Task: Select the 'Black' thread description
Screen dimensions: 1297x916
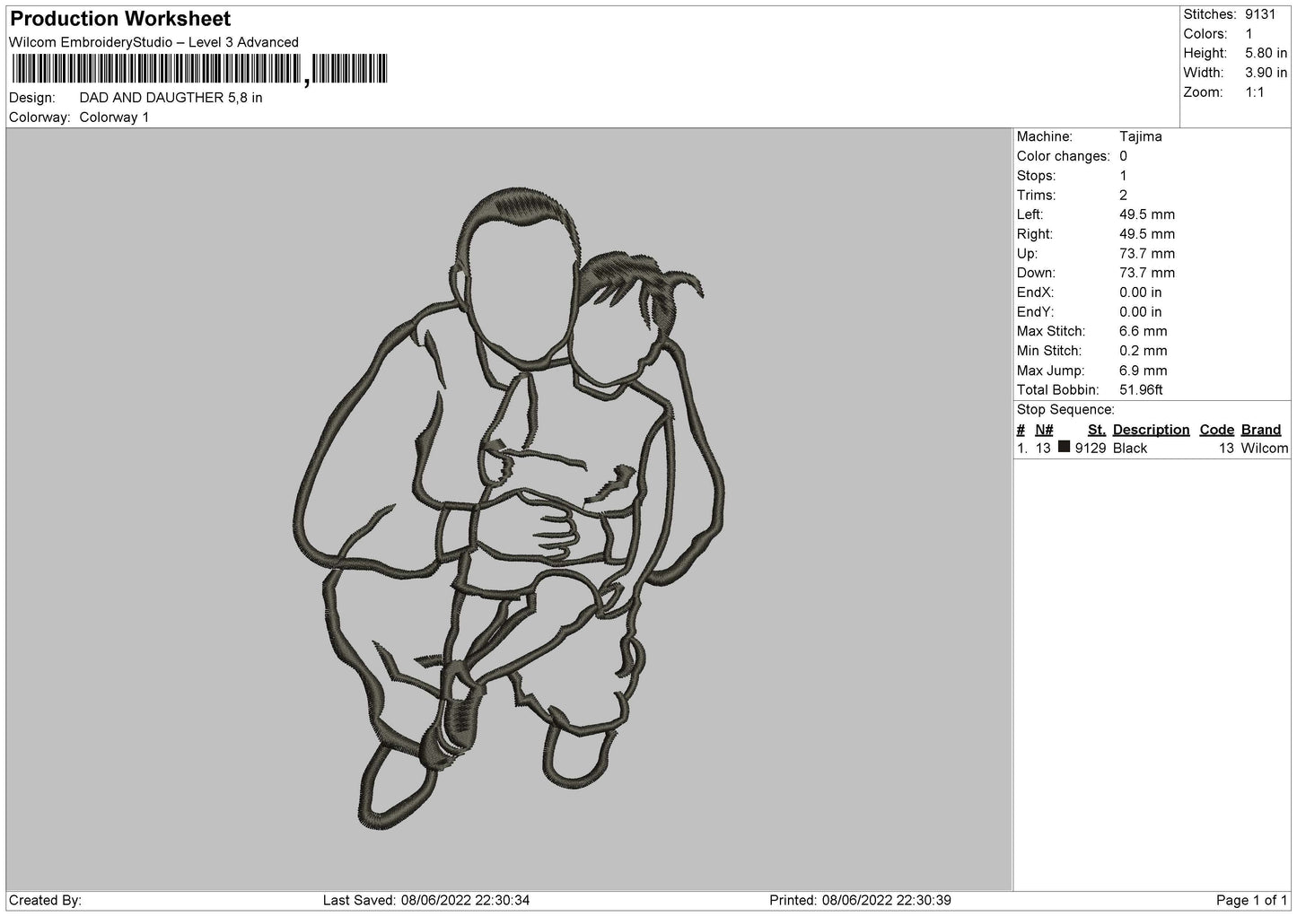Action: 1129,449
